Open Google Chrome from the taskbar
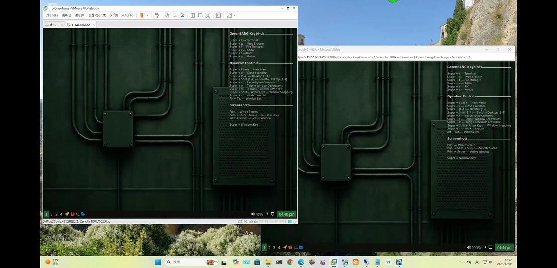Image resolution: width=557 pixels, height=268 pixels. click(x=290, y=262)
